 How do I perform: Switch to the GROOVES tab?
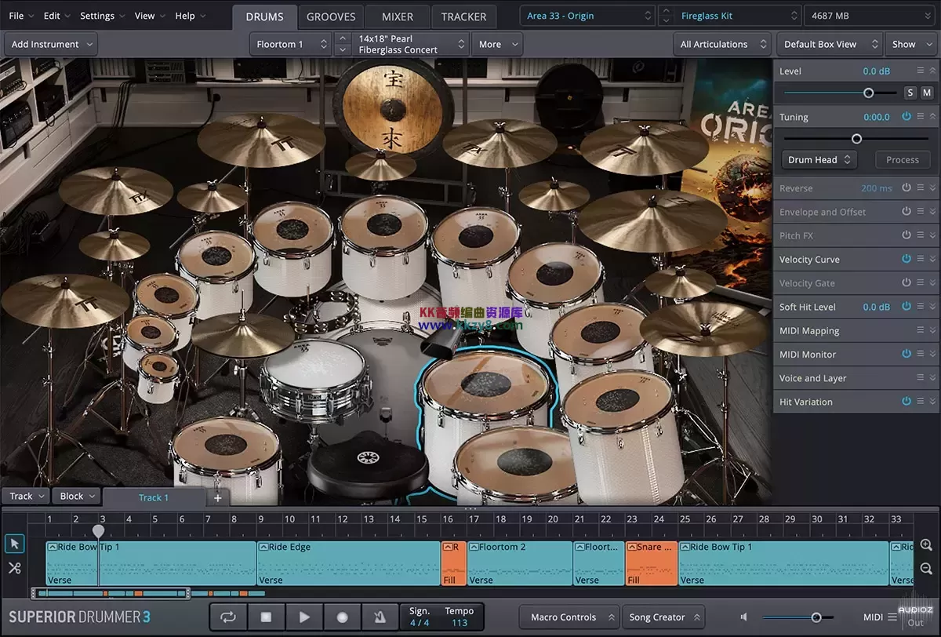pyautogui.click(x=331, y=16)
